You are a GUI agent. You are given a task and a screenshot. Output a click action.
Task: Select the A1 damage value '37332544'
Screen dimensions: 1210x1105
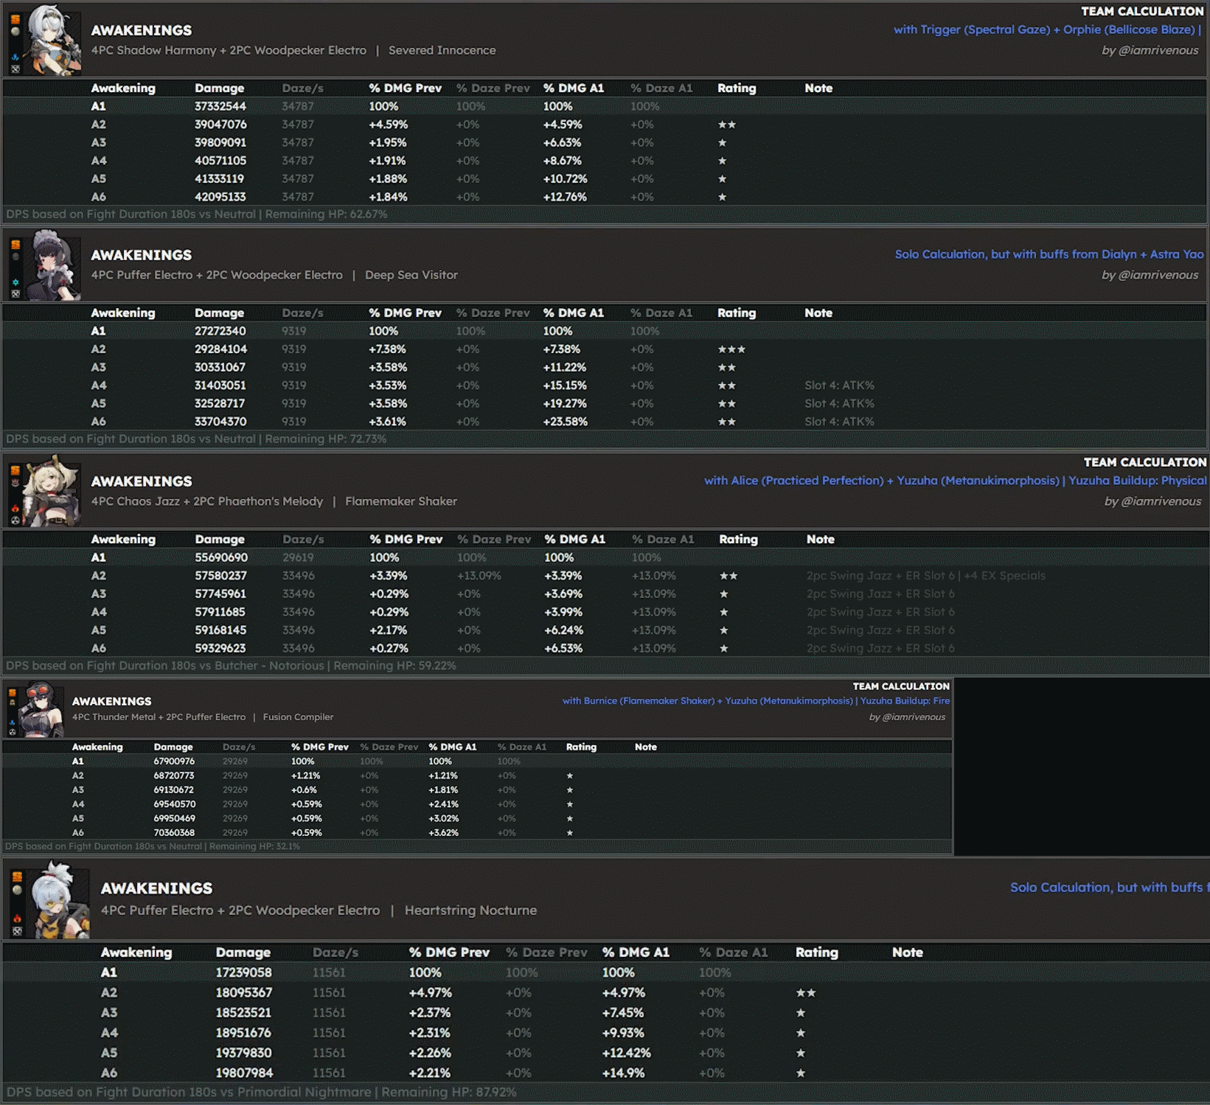tap(220, 106)
